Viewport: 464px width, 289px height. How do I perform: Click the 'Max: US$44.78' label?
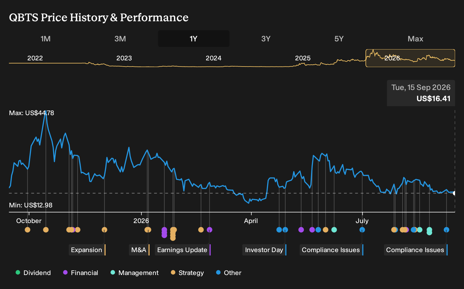[x=32, y=113]
